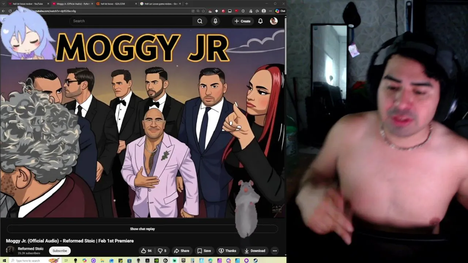
Task: Click the Reformed Stoic channel avatar
Action: click(x=10, y=251)
